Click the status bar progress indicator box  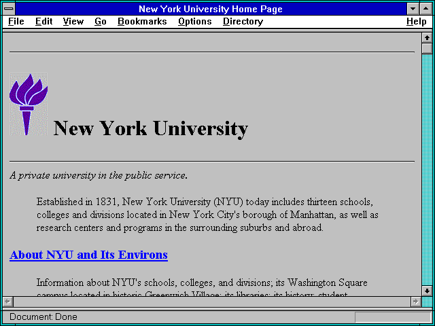click(x=393, y=317)
